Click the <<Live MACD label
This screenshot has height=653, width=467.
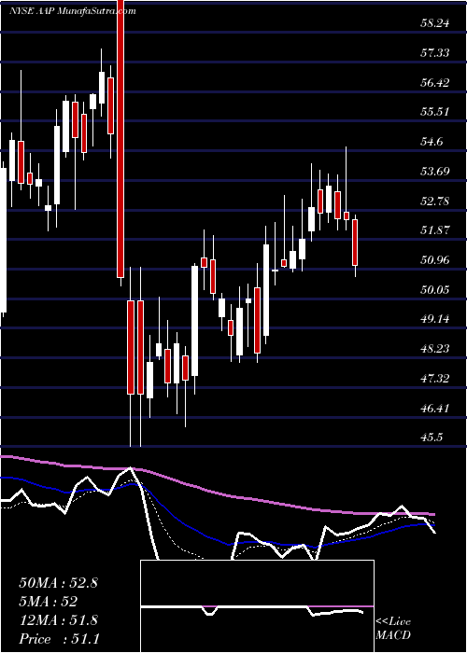(x=393, y=629)
